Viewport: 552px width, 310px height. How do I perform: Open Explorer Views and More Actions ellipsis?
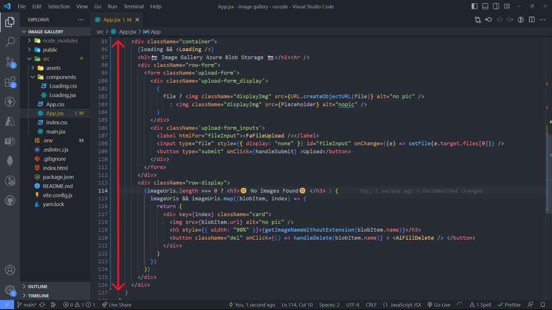point(81,20)
